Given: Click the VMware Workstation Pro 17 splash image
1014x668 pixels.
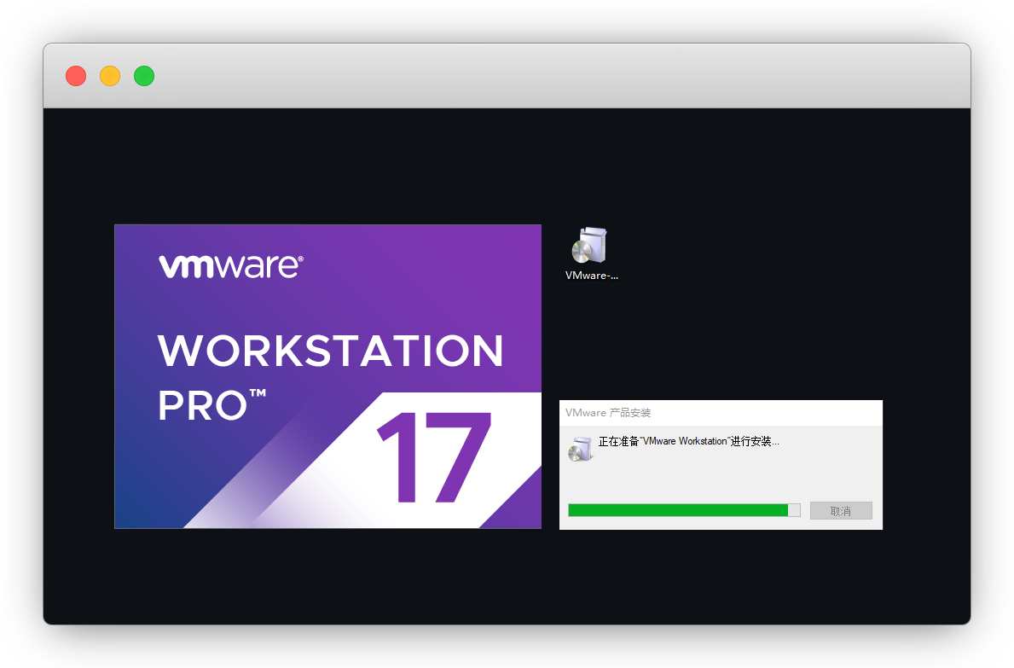Looking at the screenshot, I should click(327, 376).
